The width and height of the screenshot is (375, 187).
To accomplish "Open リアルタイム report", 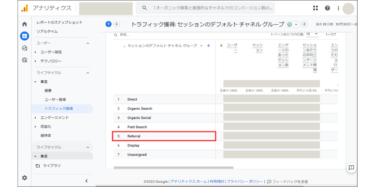I will (47, 31).
